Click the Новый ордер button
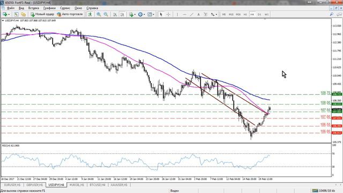343x193 pixels. click(42, 14)
